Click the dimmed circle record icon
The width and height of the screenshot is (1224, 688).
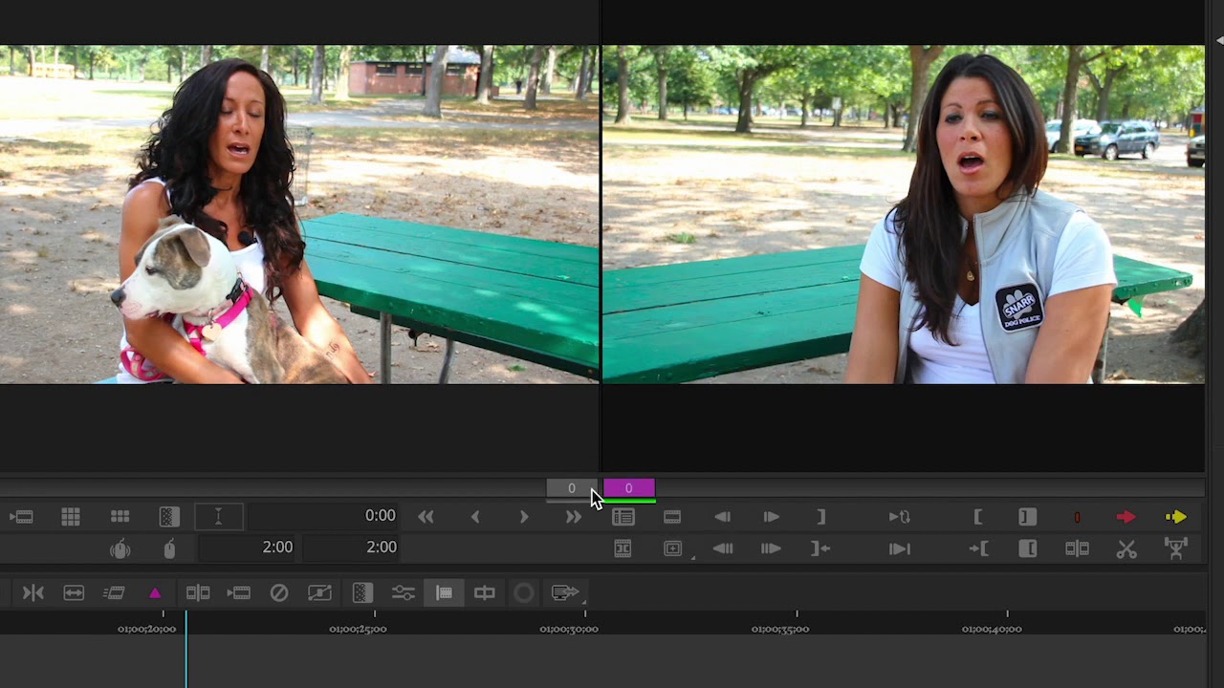(524, 593)
